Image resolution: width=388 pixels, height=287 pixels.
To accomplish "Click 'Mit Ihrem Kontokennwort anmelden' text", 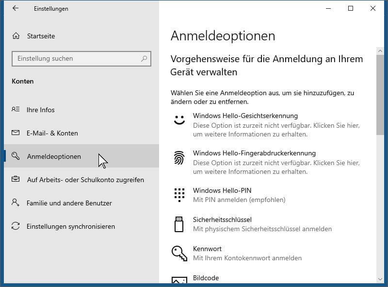I will click(247, 258).
